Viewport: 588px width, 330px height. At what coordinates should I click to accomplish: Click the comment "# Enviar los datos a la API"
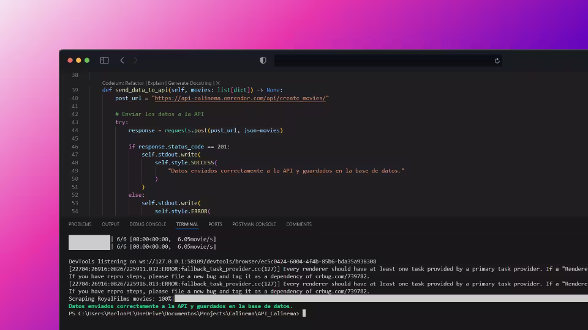coord(160,114)
